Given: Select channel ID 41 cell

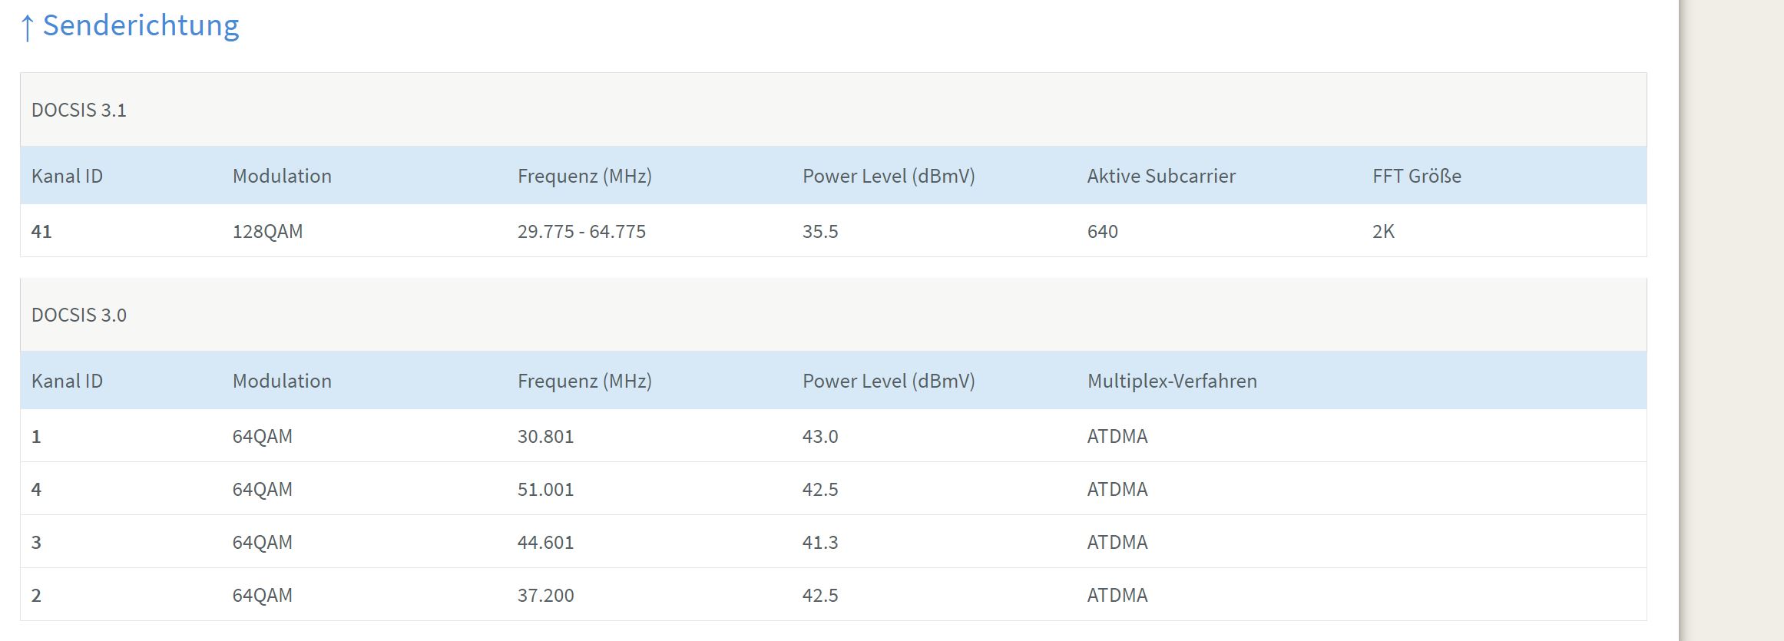Looking at the screenshot, I should pos(41,231).
